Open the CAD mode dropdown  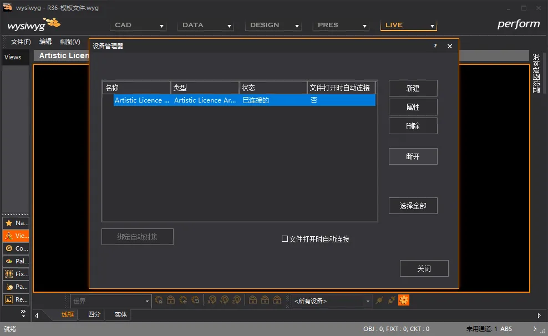coord(138,25)
